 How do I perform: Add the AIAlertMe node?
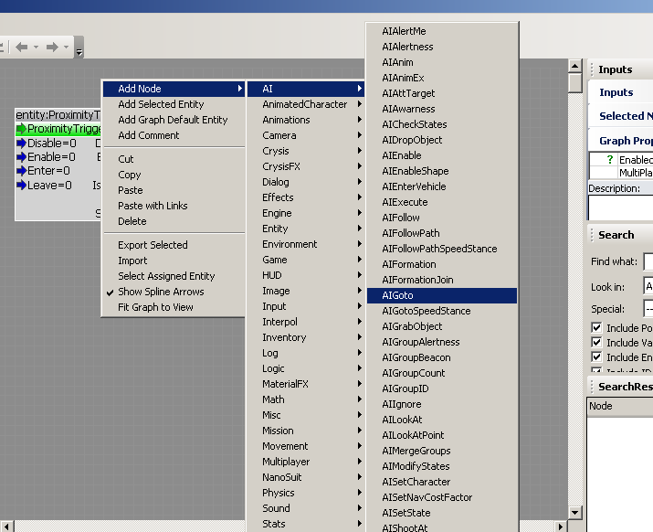point(442,31)
